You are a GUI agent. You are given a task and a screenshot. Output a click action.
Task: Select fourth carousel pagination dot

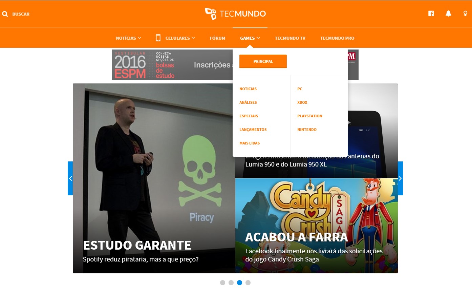tap(248, 283)
